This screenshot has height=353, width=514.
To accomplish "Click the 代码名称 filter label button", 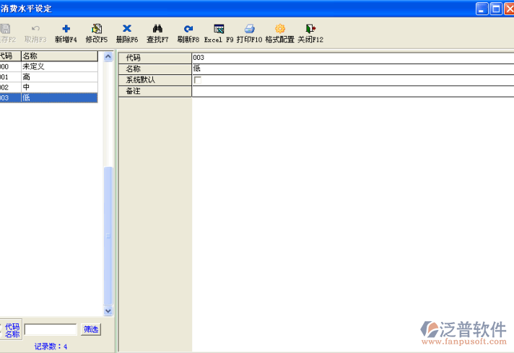I will click(x=12, y=330).
